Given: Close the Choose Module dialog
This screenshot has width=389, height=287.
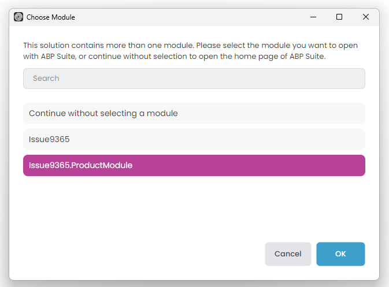Looking at the screenshot, I should click(x=366, y=17).
